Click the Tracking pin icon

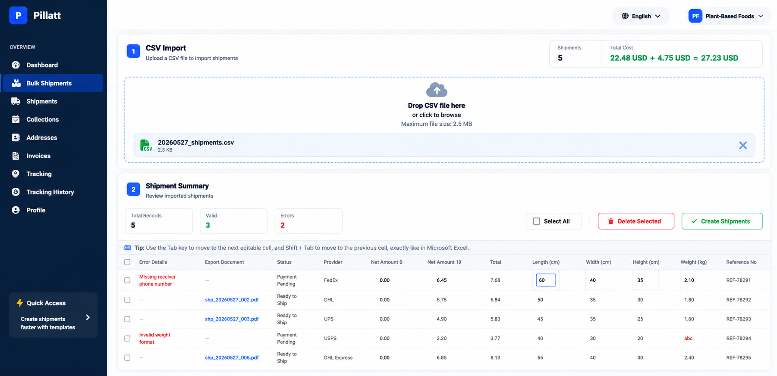tap(16, 174)
